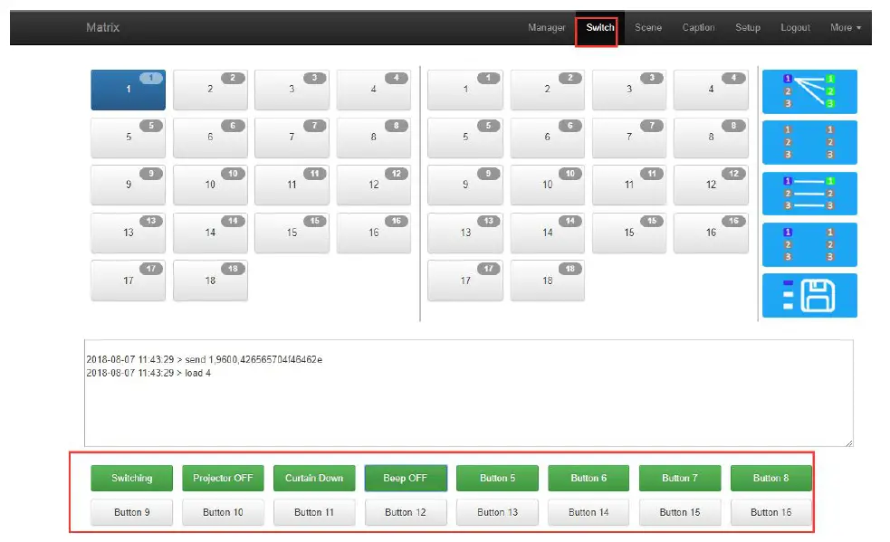Click the Logout link
The image size is (890, 542).
(x=795, y=27)
